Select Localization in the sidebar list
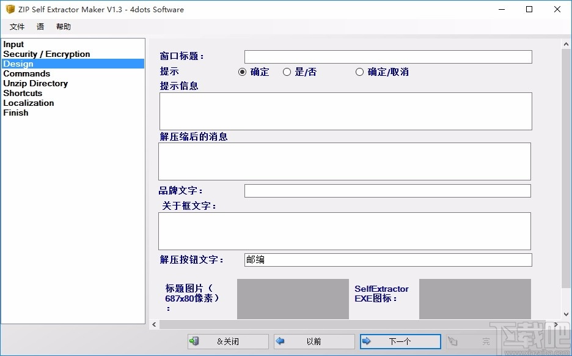The width and height of the screenshot is (572, 356). coord(28,103)
